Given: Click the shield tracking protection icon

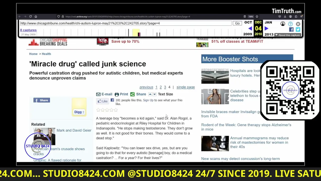Looking at the screenshot, I should click(59, 17).
